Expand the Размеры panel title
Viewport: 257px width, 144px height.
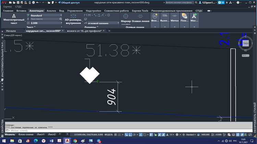pos(91,27)
